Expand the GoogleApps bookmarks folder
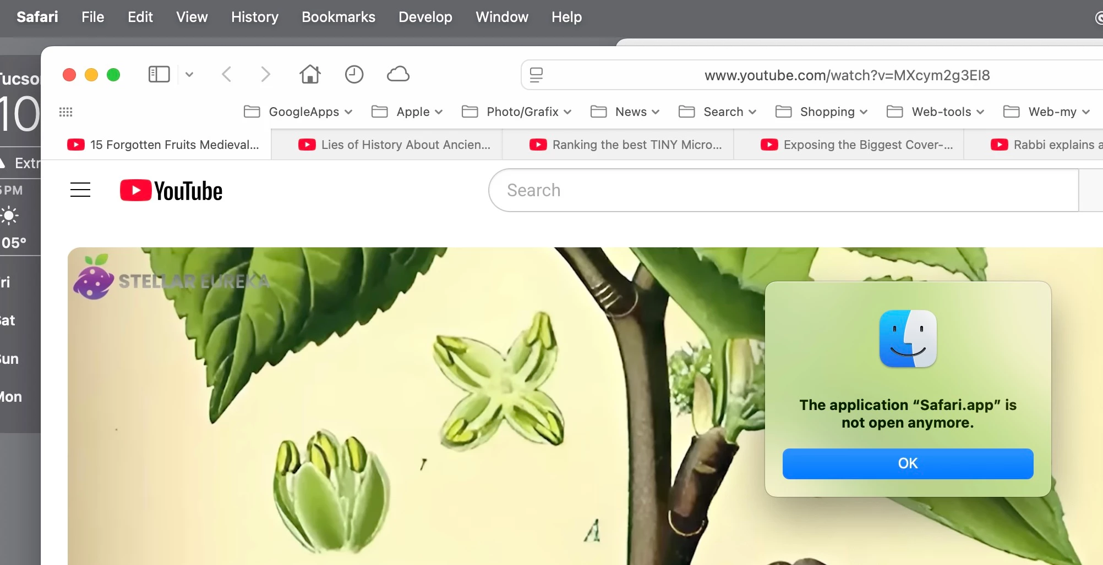This screenshot has width=1103, height=565. pyautogui.click(x=298, y=112)
